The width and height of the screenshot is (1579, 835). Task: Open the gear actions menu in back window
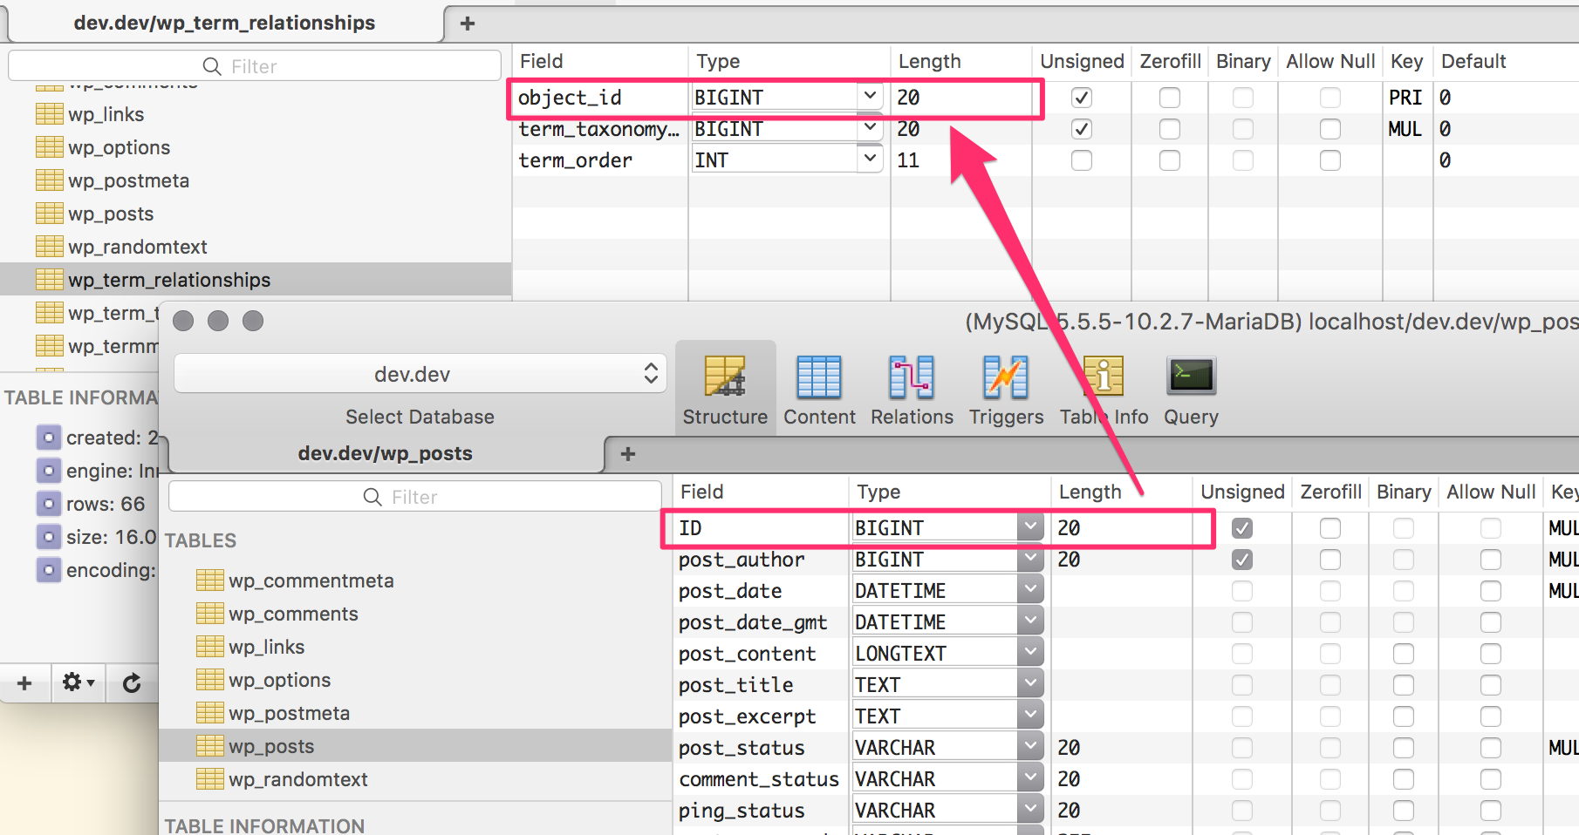tap(79, 682)
